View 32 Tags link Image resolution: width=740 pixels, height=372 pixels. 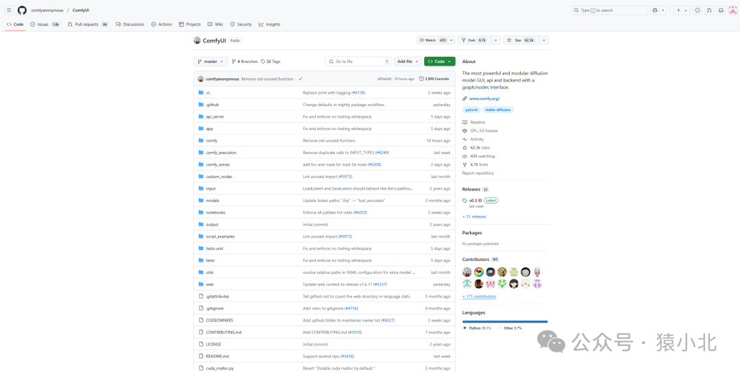click(271, 62)
